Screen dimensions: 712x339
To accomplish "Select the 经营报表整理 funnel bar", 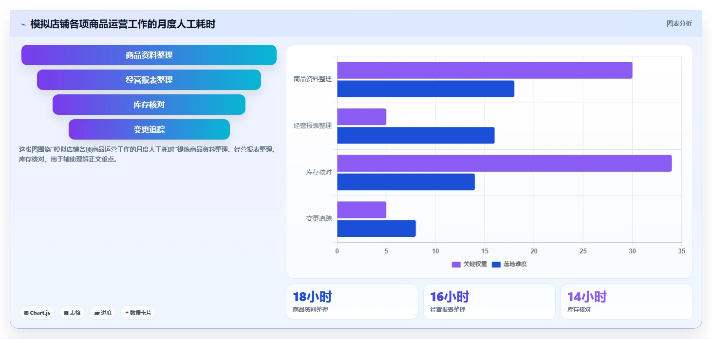I will [x=149, y=80].
